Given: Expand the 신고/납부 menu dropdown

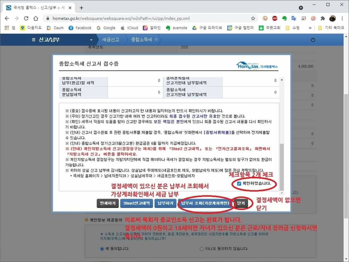Looking at the screenshot, I should coord(91,40).
